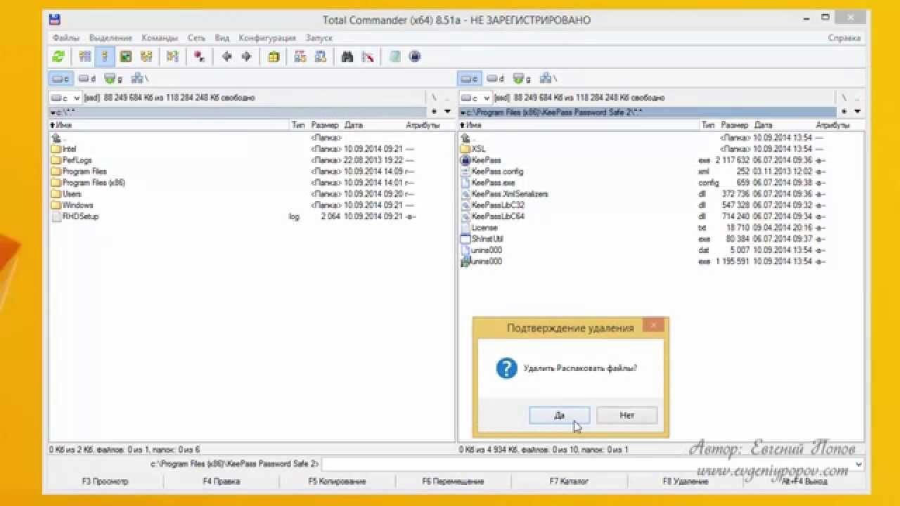Open network neighborhood in right panel
Screen dimensions: 900x506
point(548,79)
